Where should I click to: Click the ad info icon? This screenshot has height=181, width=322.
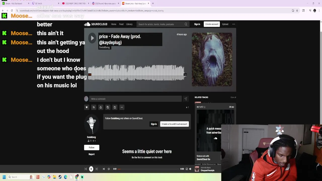pyautogui.click(x=205, y=107)
